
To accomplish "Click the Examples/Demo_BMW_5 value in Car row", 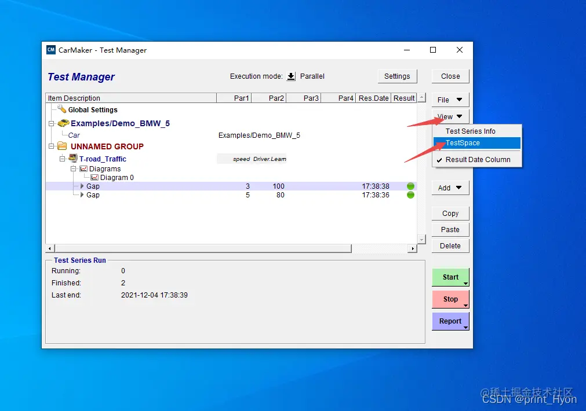I will (259, 135).
